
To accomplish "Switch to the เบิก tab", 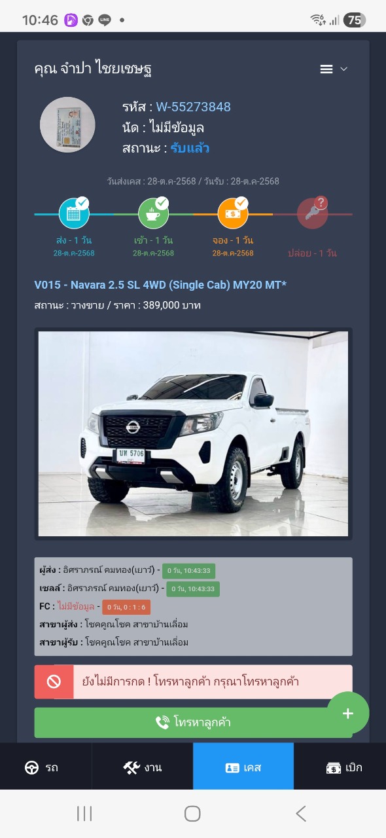I will [x=340, y=767].
